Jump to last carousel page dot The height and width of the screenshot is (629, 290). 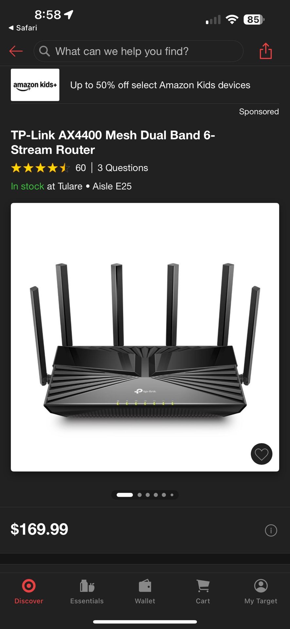pyautogui.click(x=172, y=495)
